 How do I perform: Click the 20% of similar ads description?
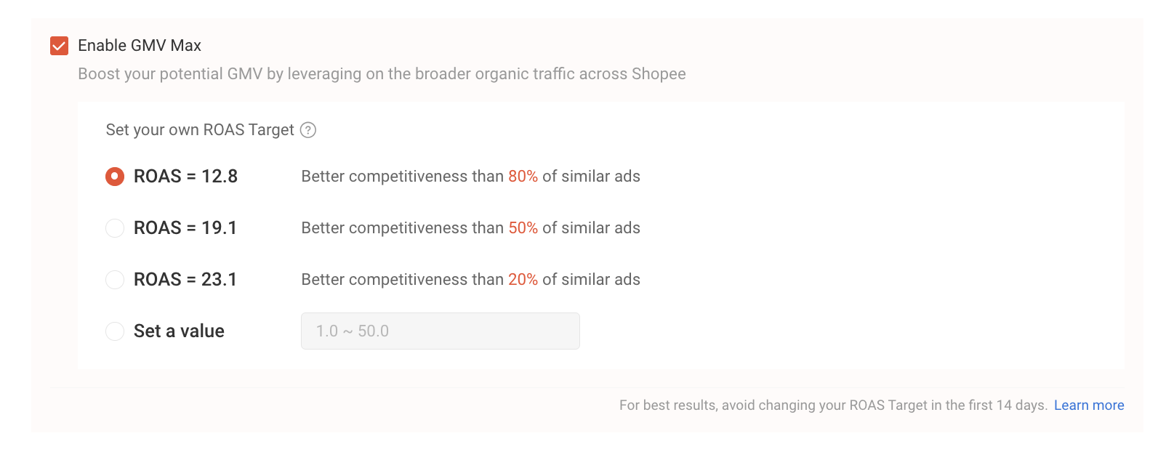tap(471, 280)
